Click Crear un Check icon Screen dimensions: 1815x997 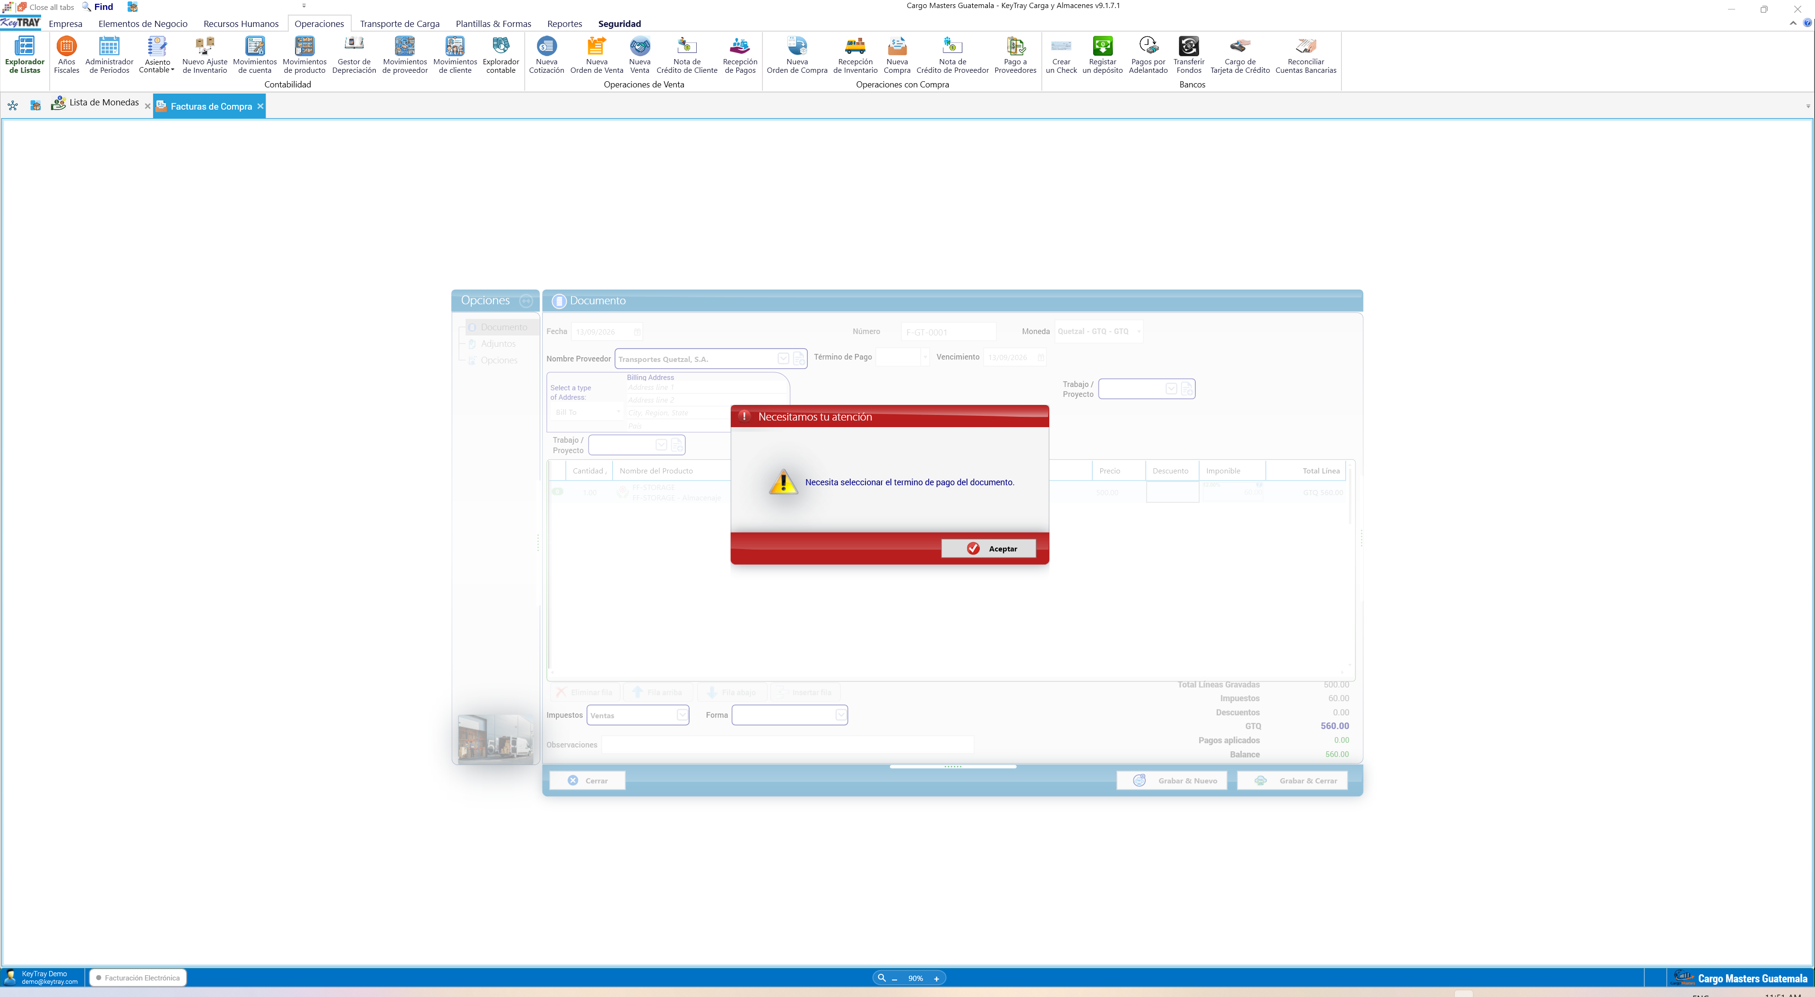[x=1061, y=46]
